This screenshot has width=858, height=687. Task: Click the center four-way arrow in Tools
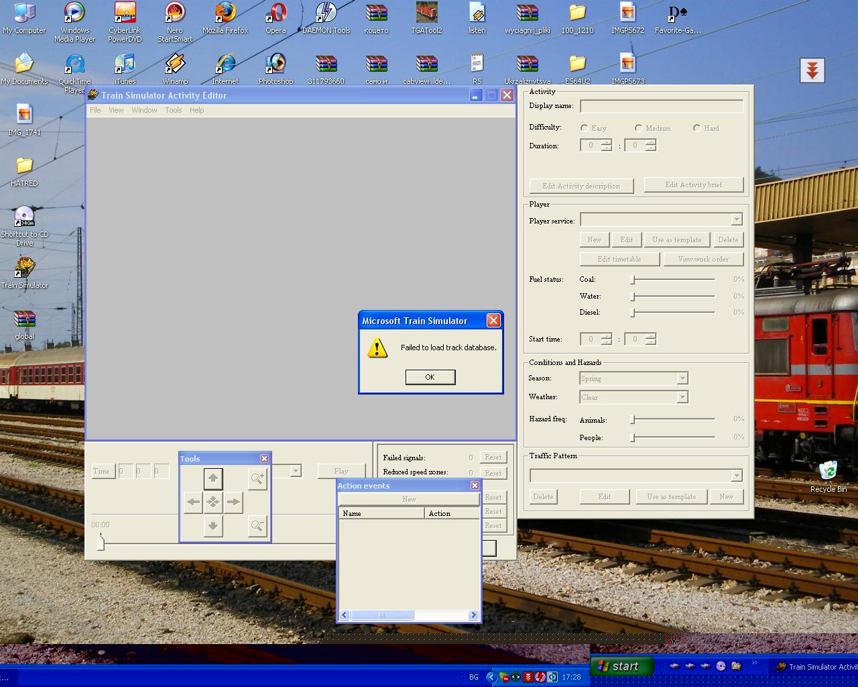[x=213, y=502]
